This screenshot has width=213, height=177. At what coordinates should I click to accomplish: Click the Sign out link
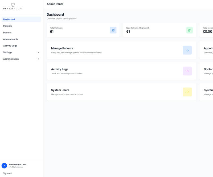pyautogui.click(x=7, y=173)
